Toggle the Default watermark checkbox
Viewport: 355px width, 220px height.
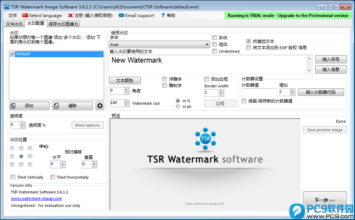click(12, 54)
